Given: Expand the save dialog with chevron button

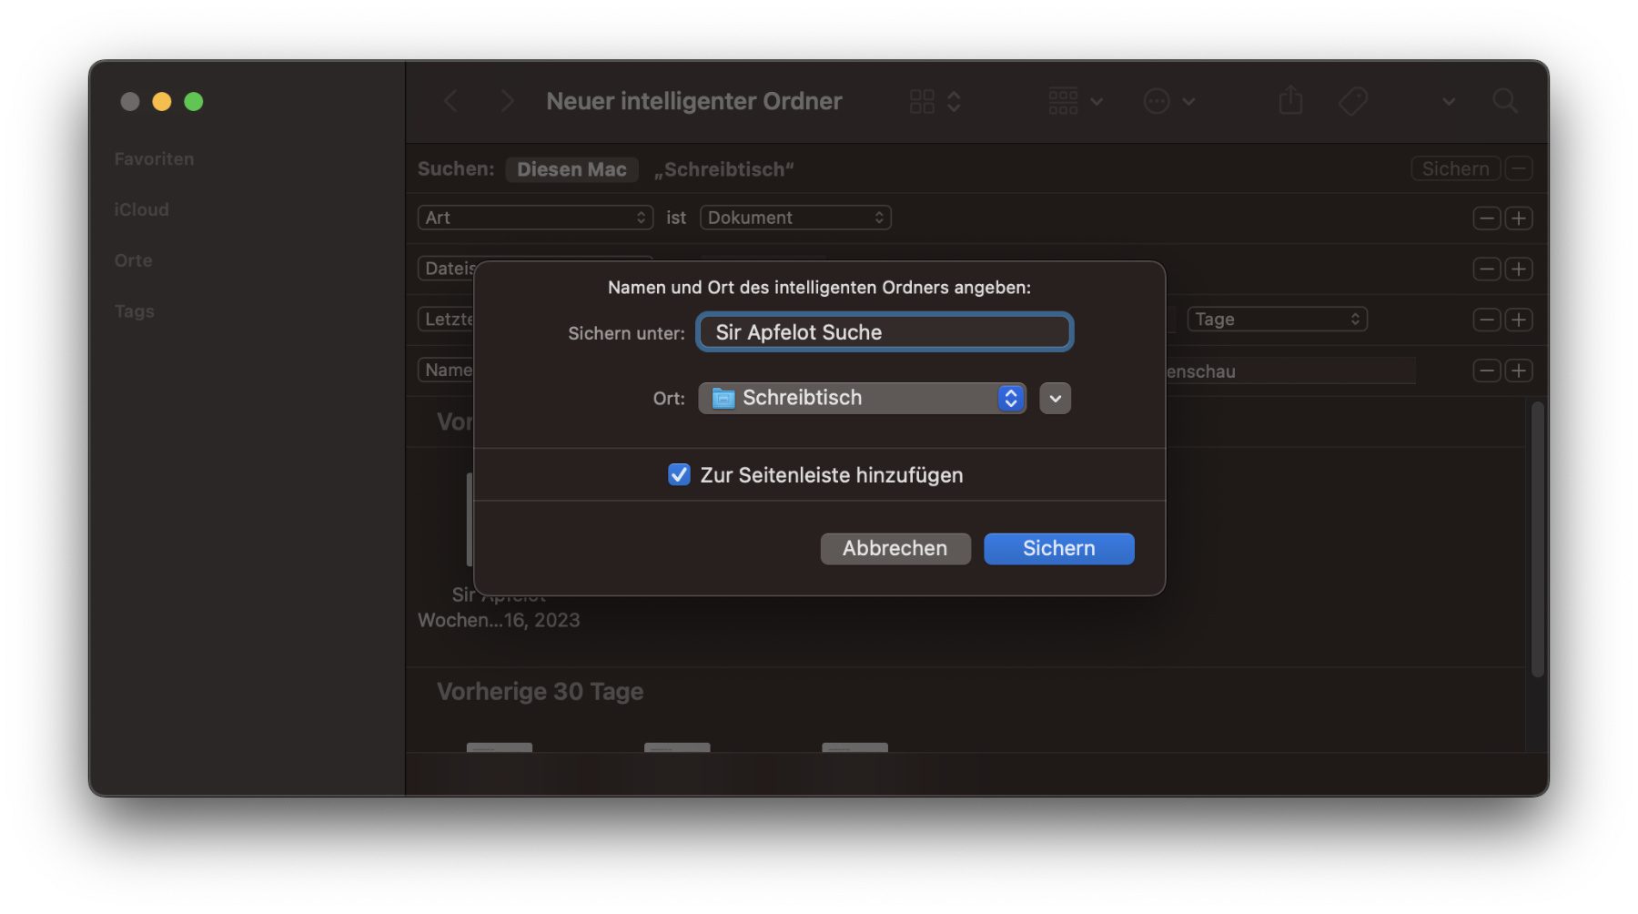Looking at the screenshot, I should tap(1055, 399).
